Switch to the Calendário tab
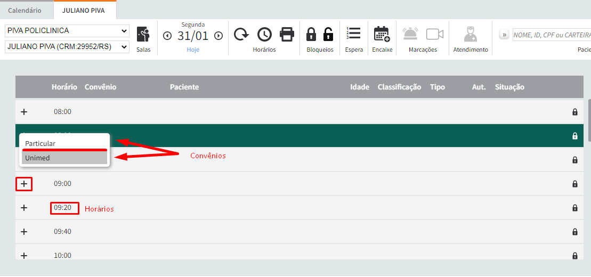Screen dimensions: 591x277 pos(25,10)
